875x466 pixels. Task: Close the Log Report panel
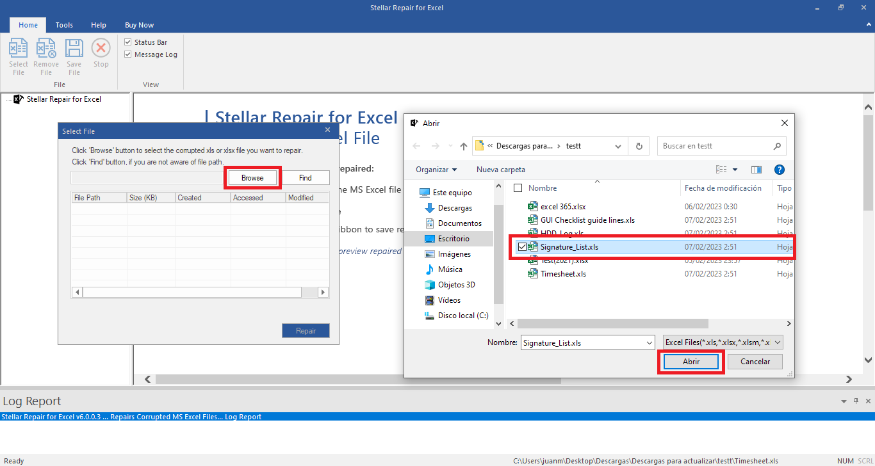(867, 401)
